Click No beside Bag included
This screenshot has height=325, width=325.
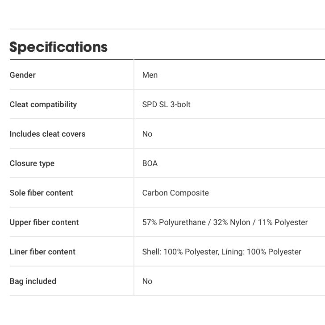pos(147,281)
